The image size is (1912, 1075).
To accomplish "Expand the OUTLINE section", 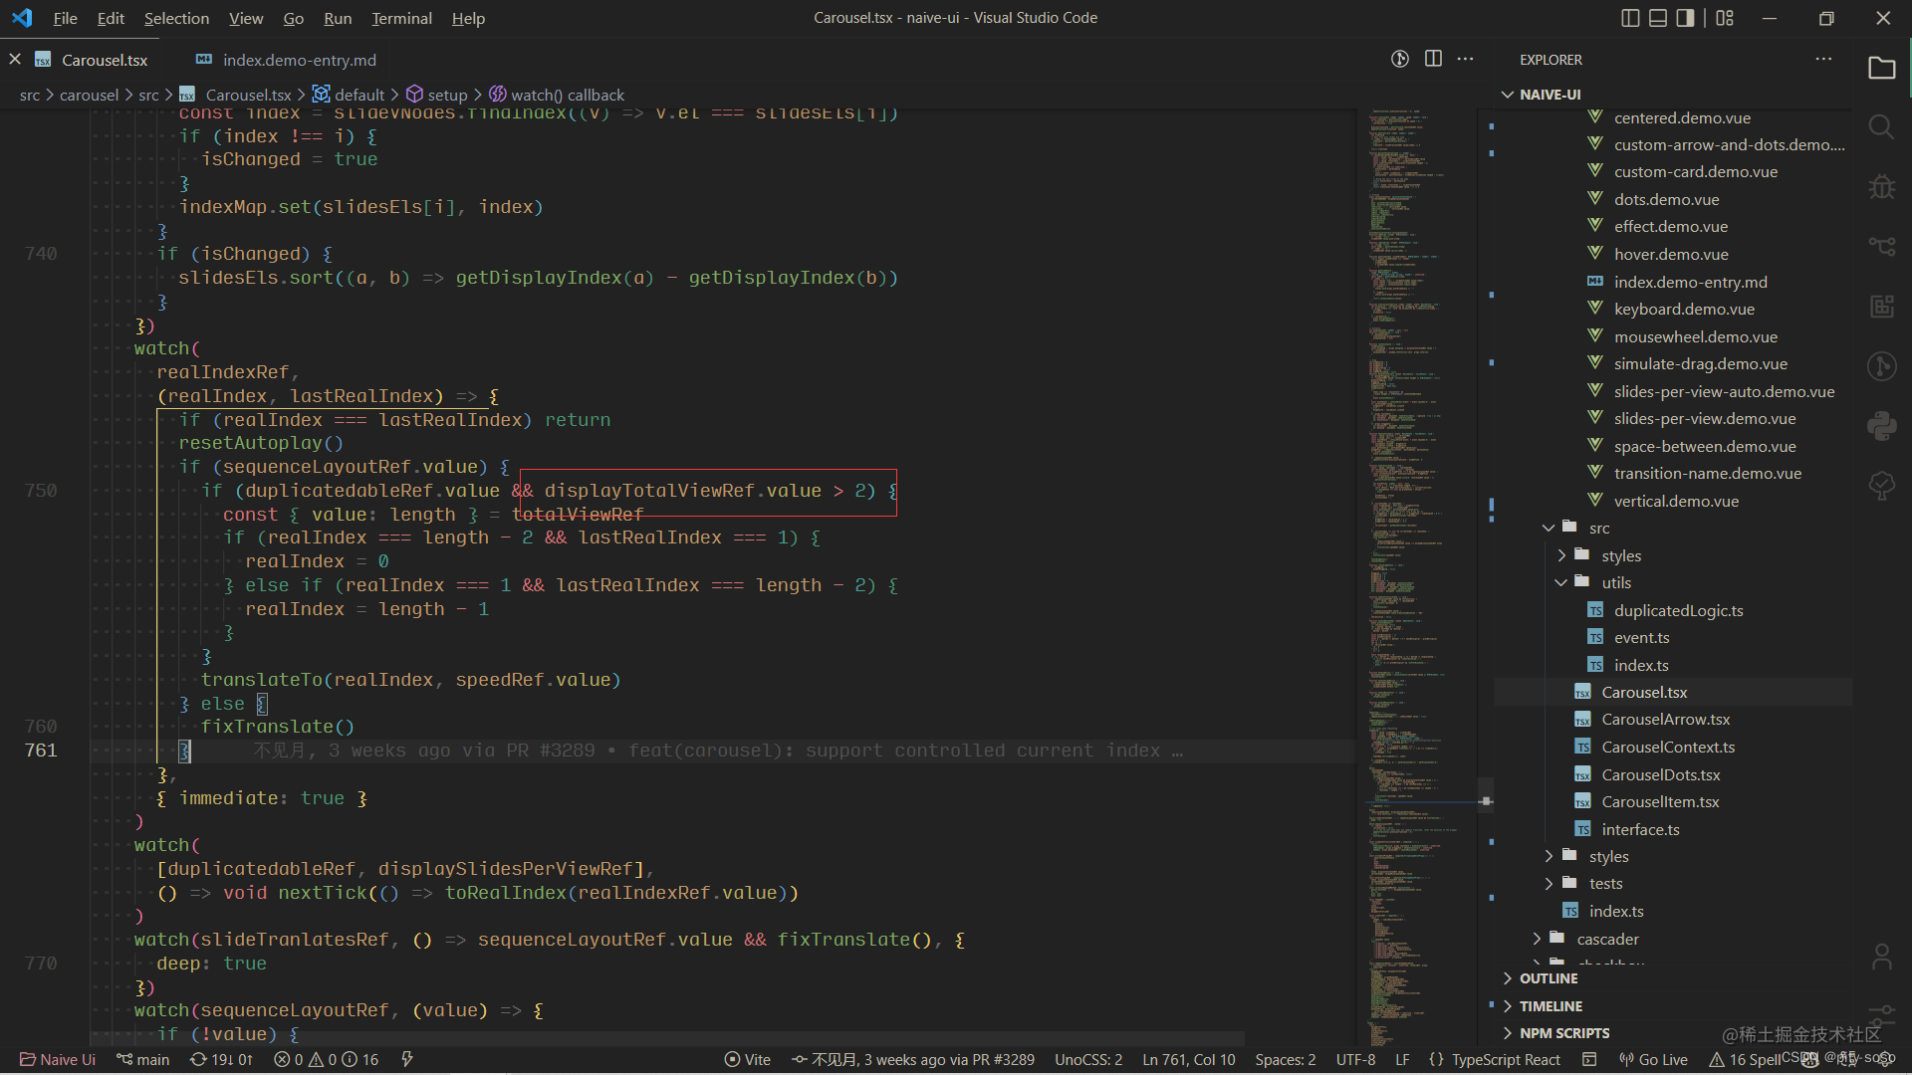I will click(x=1673, y=978).
